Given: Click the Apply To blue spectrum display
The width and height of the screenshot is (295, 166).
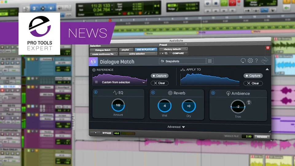Looking at the screenshot, I should 210,79.
